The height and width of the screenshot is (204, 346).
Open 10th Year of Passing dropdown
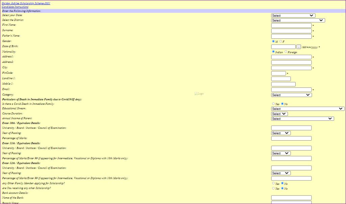[x=280, y=133]
